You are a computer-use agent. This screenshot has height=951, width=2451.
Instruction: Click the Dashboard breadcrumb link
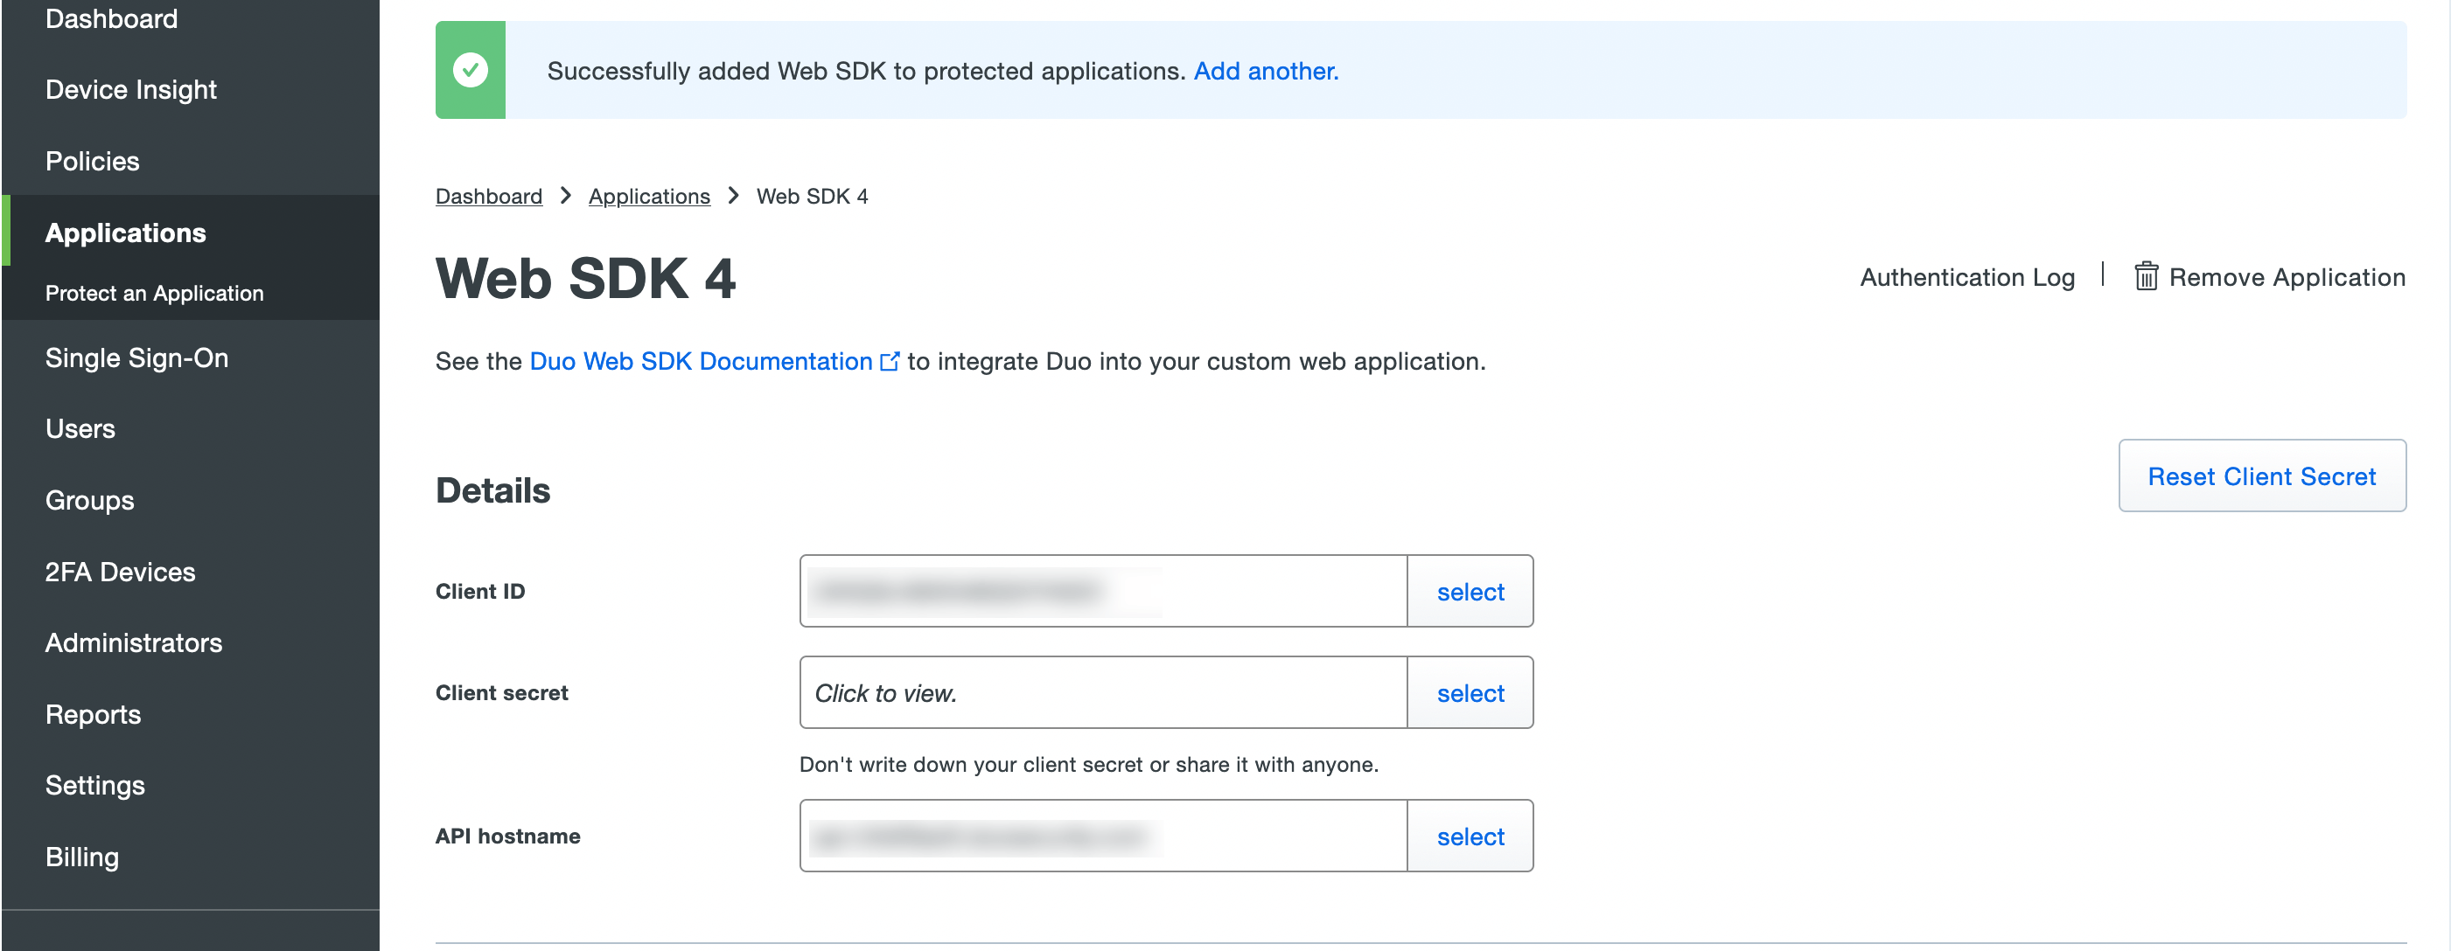point(489,196)
